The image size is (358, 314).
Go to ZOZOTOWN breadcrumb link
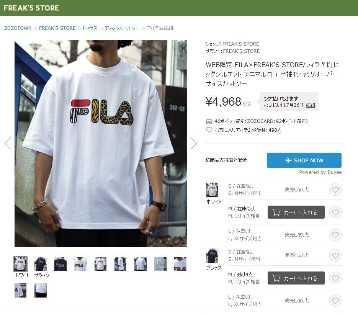point(18,28)
